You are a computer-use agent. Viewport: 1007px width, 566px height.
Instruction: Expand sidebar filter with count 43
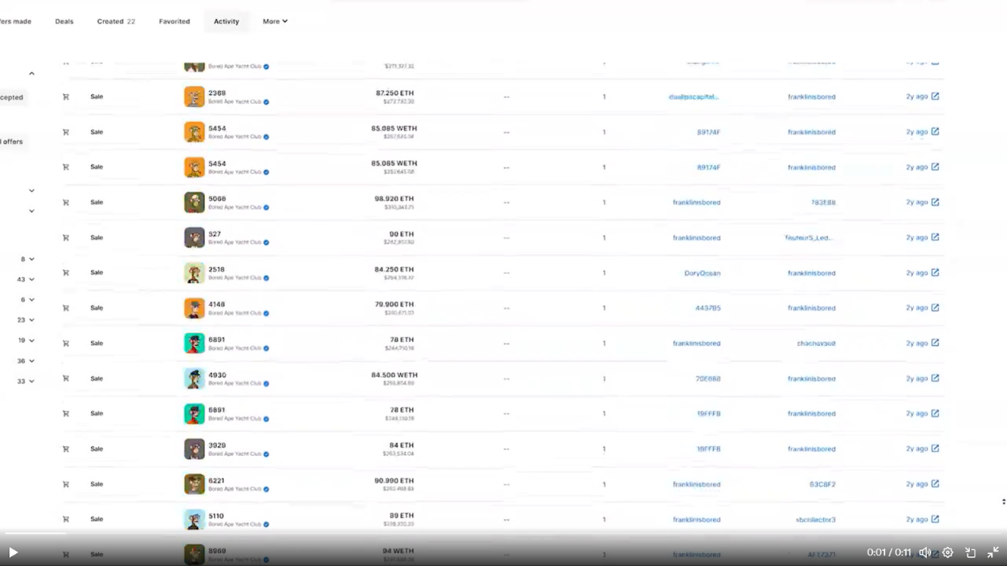(x=32, y=279)
